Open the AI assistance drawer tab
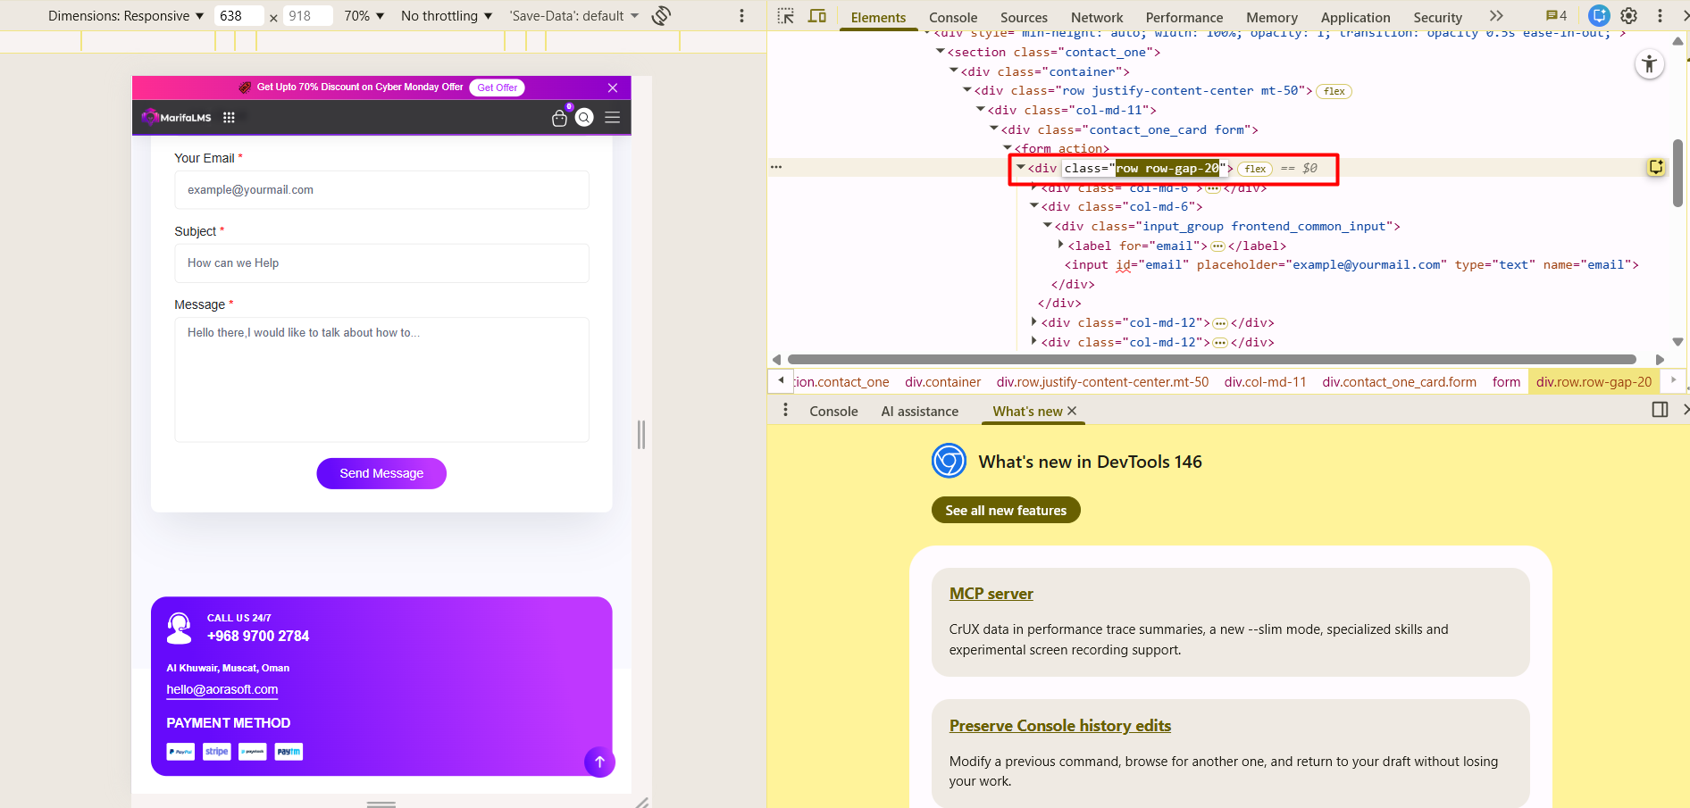The width and height of the screenshot is (1690, 808). [x=919, y=411]
